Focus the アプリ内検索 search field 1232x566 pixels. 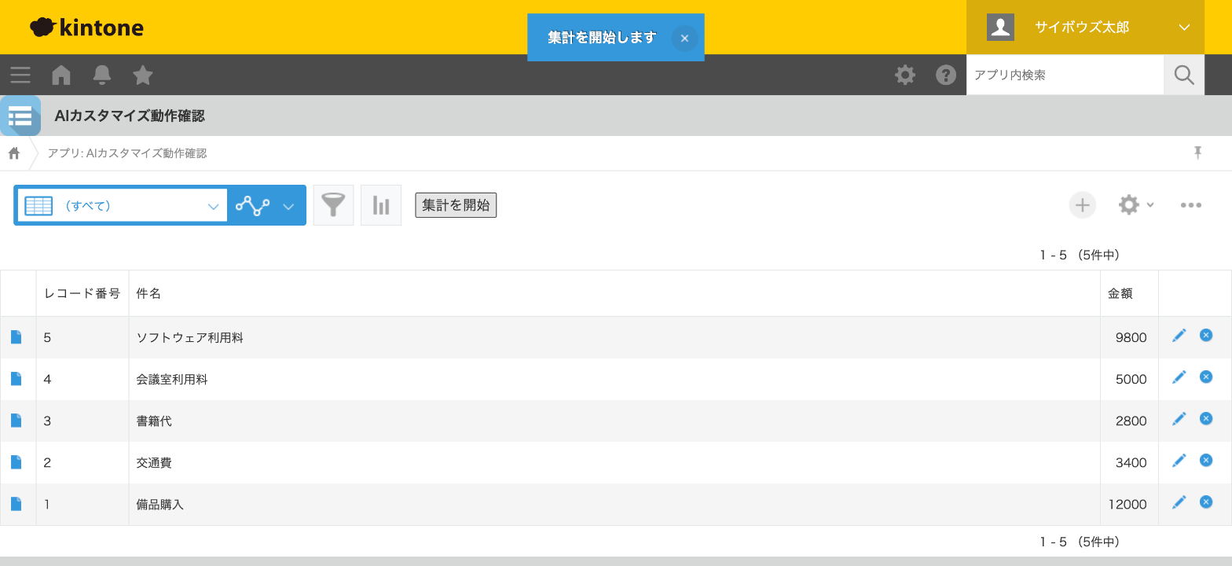[1065, 75]
